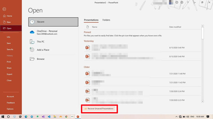This screenshot has width=213, height=119.
Task: Open clock showing 10:39 AM
Action: [200, 116]
